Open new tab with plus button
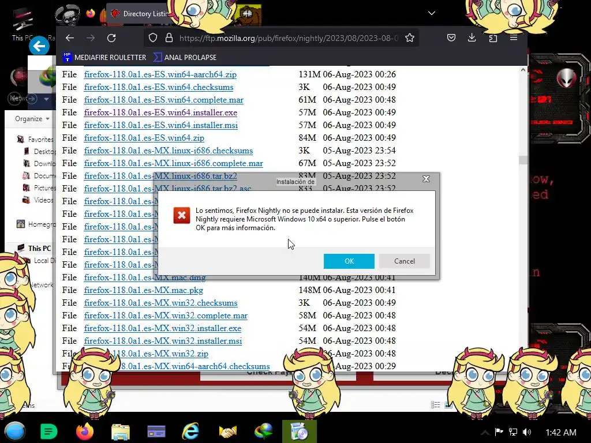The image size is (591, 443). pyautogui.click(x=247, y=14)
